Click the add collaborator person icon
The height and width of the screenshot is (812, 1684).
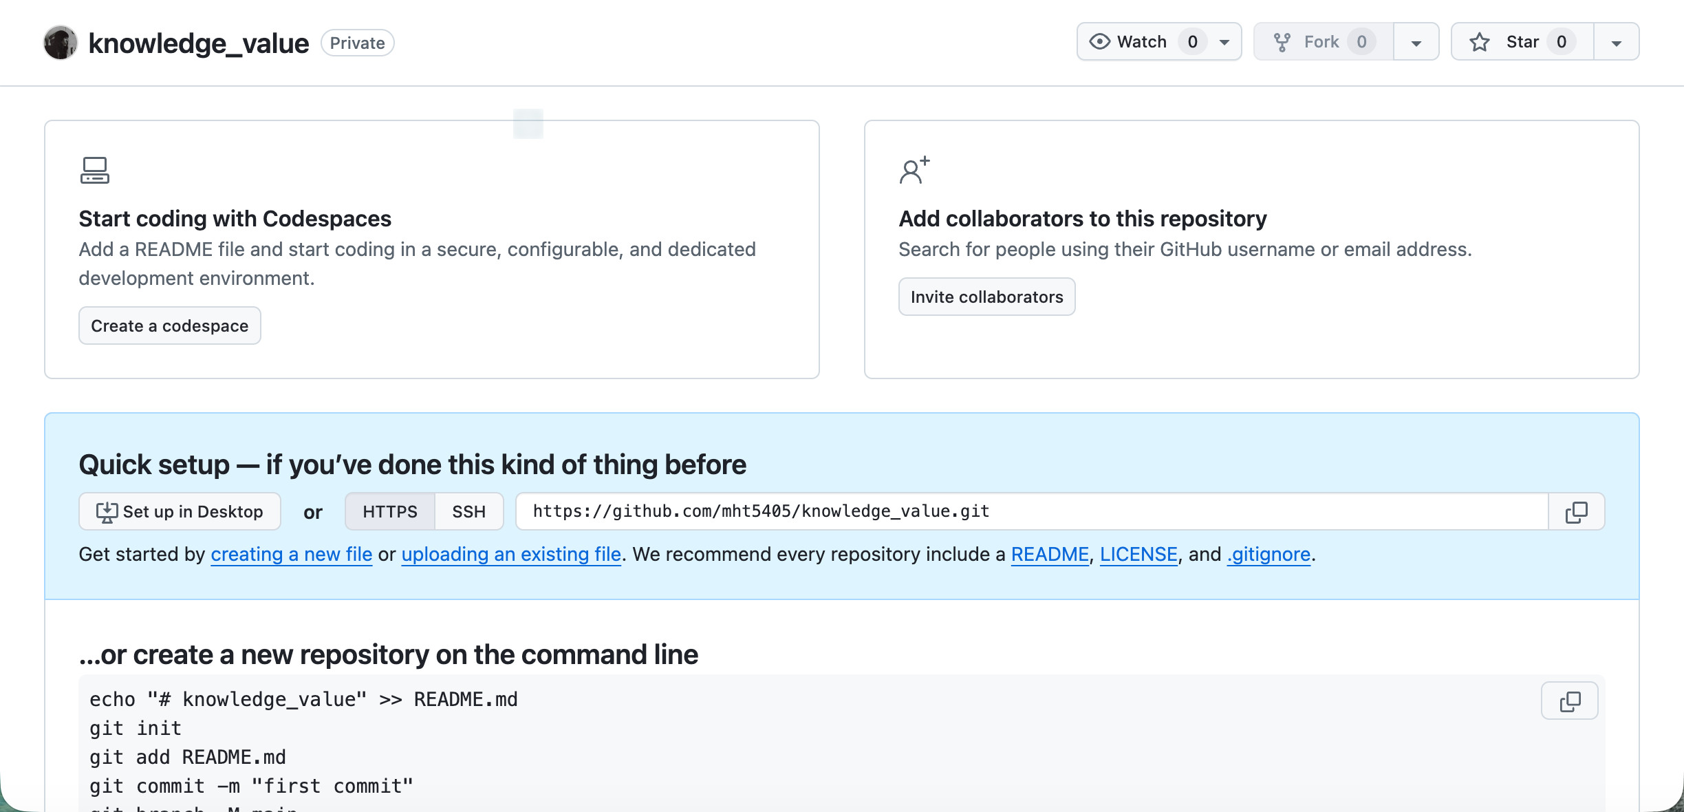(x=914, y=170)
